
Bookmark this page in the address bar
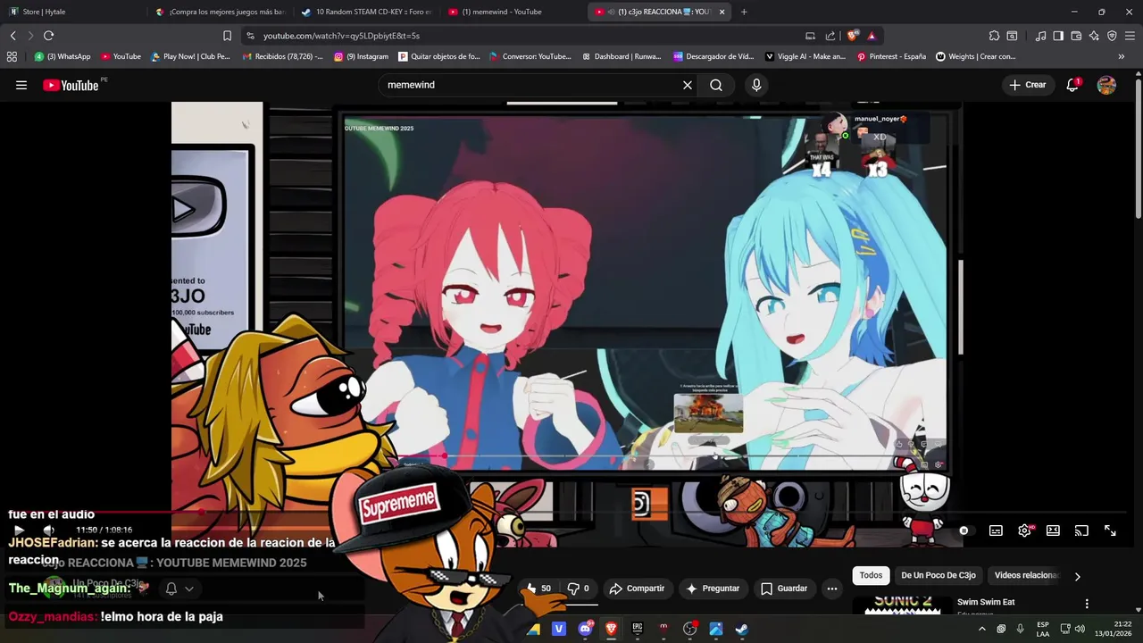pyautogui.click(x=227, y=36)
